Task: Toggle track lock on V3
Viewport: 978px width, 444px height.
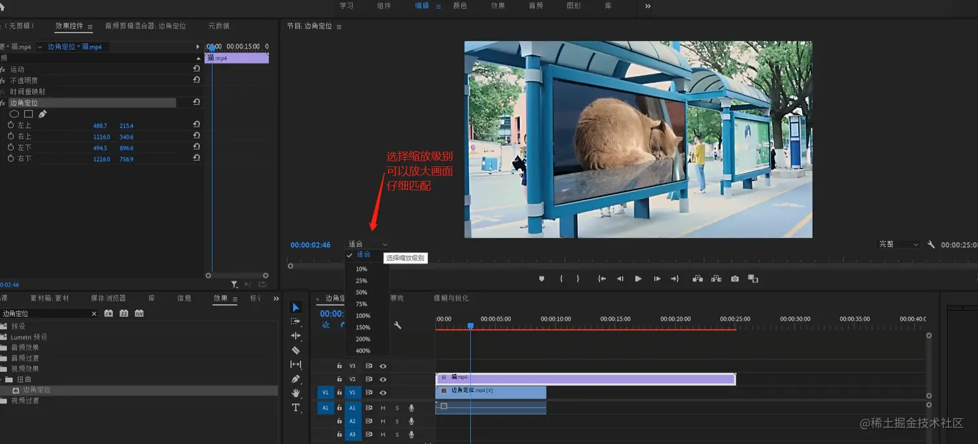Action: coord(339,366)
